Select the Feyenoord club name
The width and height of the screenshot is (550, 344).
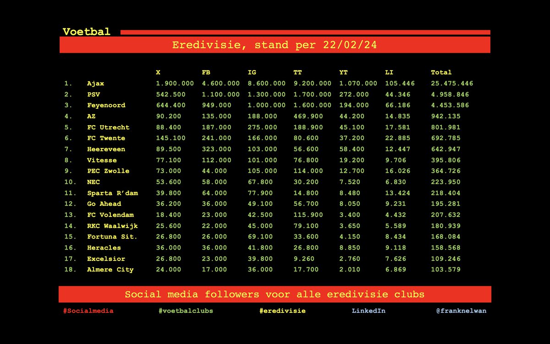pos(106,105)
